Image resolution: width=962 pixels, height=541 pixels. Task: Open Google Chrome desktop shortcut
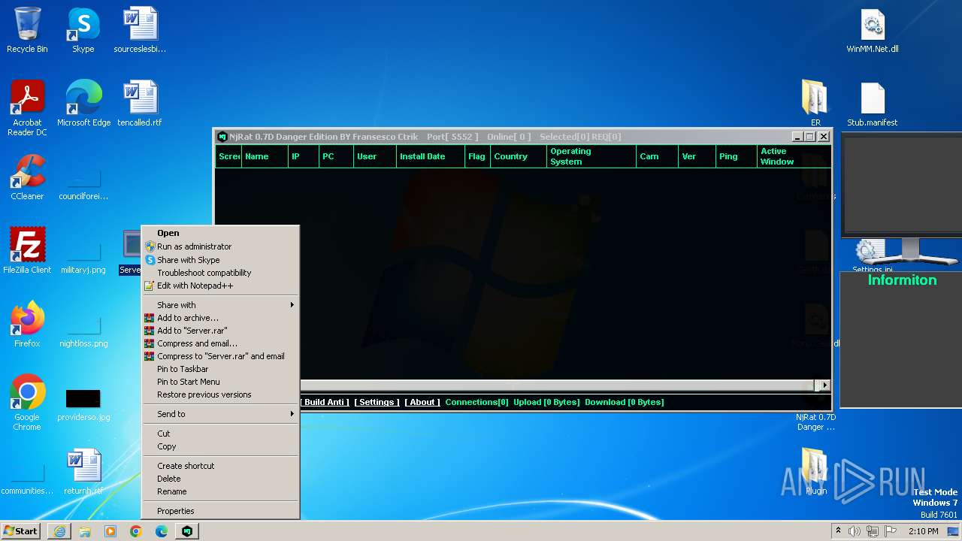pyautogui.click(x=27, y=402)
